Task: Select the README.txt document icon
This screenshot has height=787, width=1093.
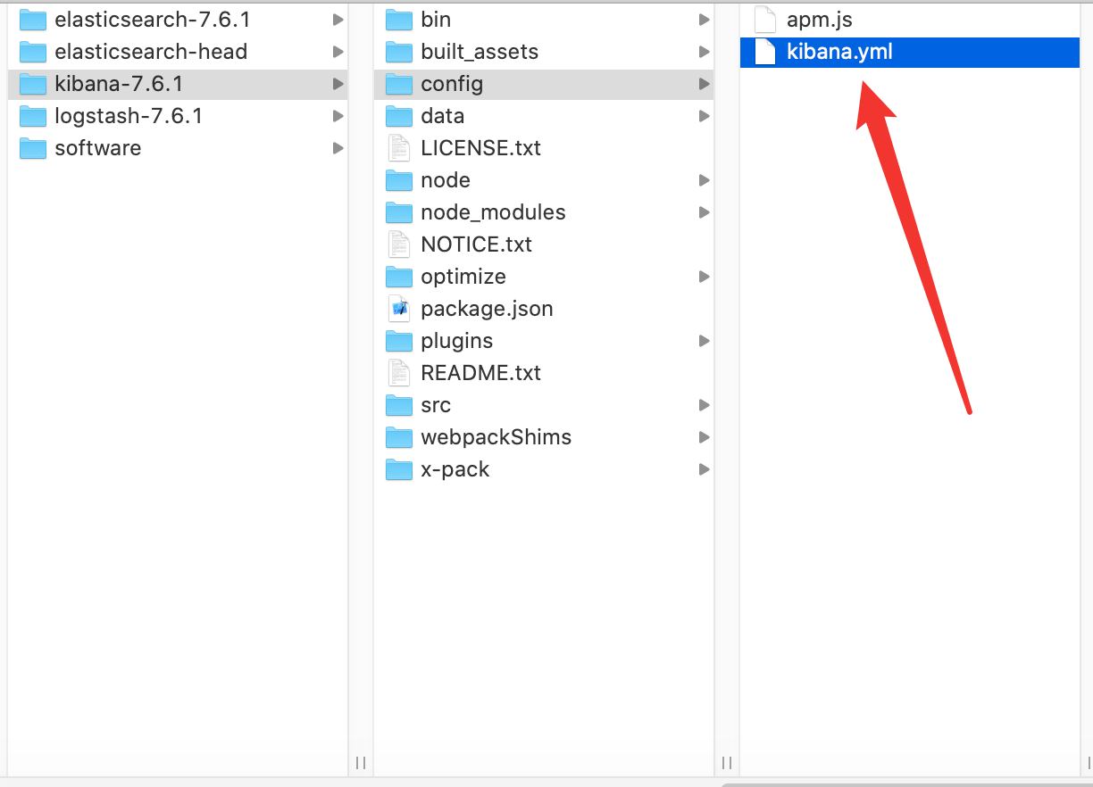Action: pos(398,373)
